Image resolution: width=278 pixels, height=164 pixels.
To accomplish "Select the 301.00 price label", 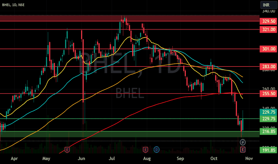I will 268,49.
